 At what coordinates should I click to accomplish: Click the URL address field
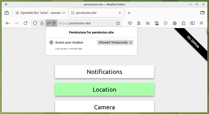86,23
